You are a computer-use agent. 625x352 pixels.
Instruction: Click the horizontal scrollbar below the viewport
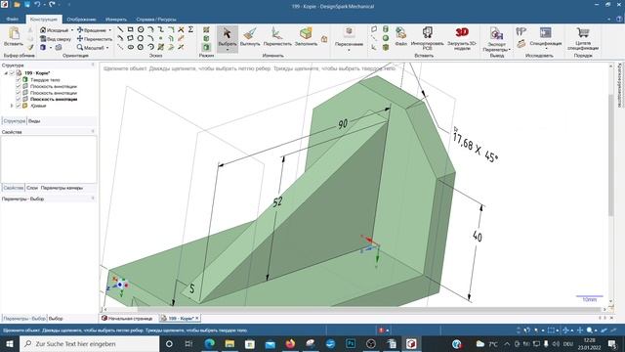pos(369,309)
